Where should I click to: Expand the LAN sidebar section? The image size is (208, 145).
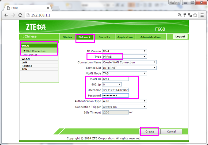tap(24, 62)
